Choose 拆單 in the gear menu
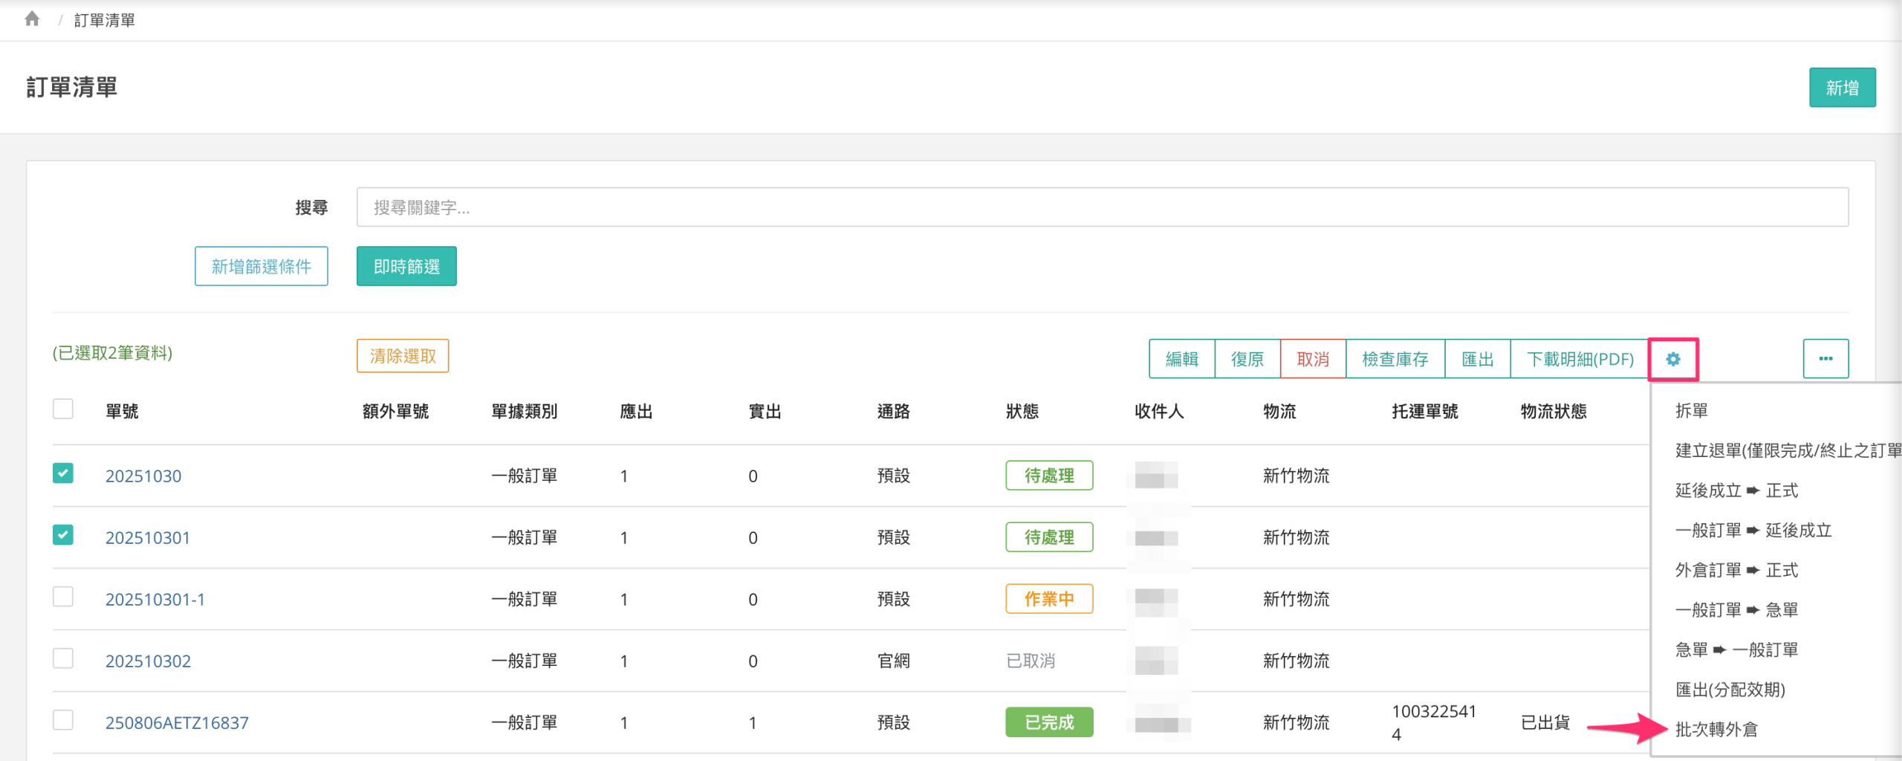 (x=1691, y=411)
